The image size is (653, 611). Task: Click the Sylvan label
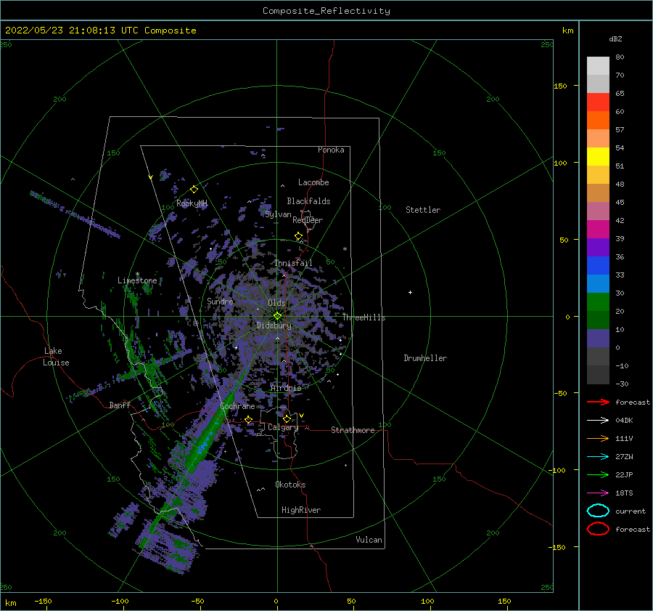[278, 214]
